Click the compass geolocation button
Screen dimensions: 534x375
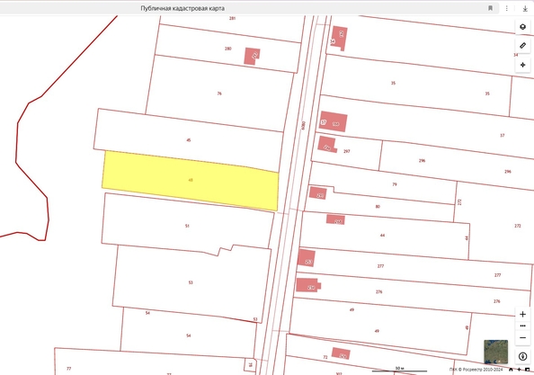click(x=522, y=357)
